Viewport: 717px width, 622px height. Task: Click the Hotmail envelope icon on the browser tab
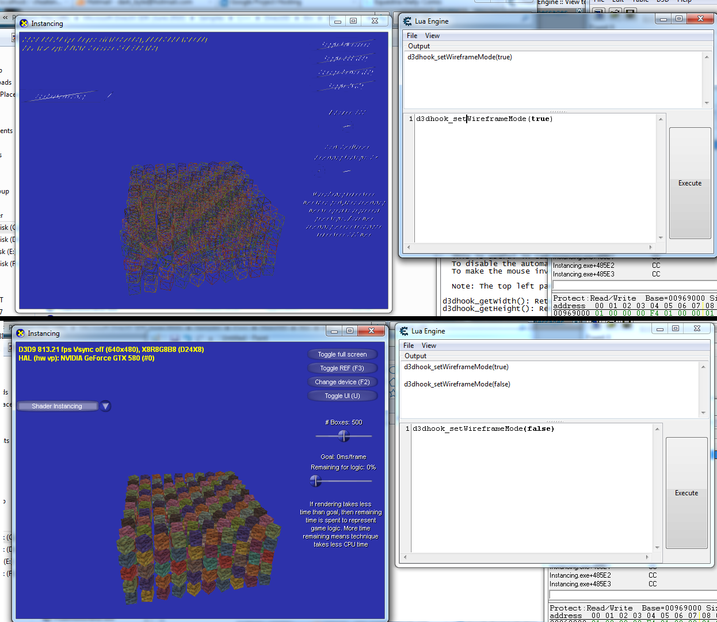[80, 2]
